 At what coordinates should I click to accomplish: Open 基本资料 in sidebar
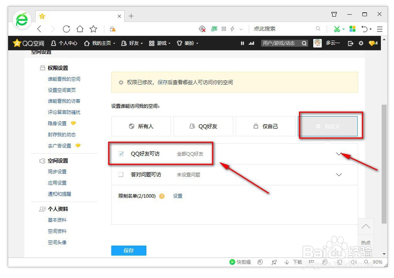click(x=57, y=220)
